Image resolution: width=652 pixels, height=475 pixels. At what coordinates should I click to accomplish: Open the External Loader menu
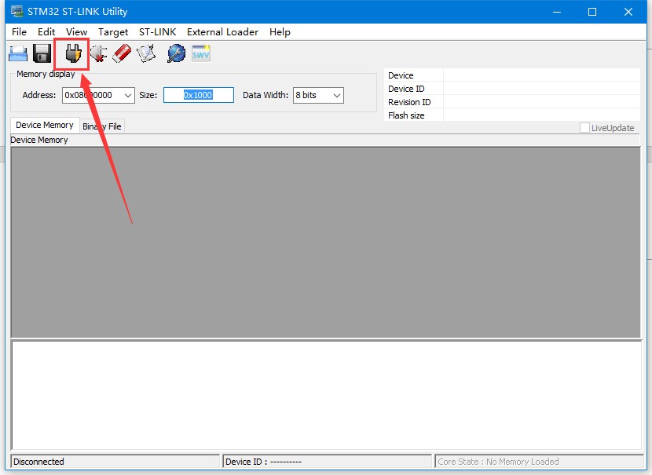tap(222, 32)
